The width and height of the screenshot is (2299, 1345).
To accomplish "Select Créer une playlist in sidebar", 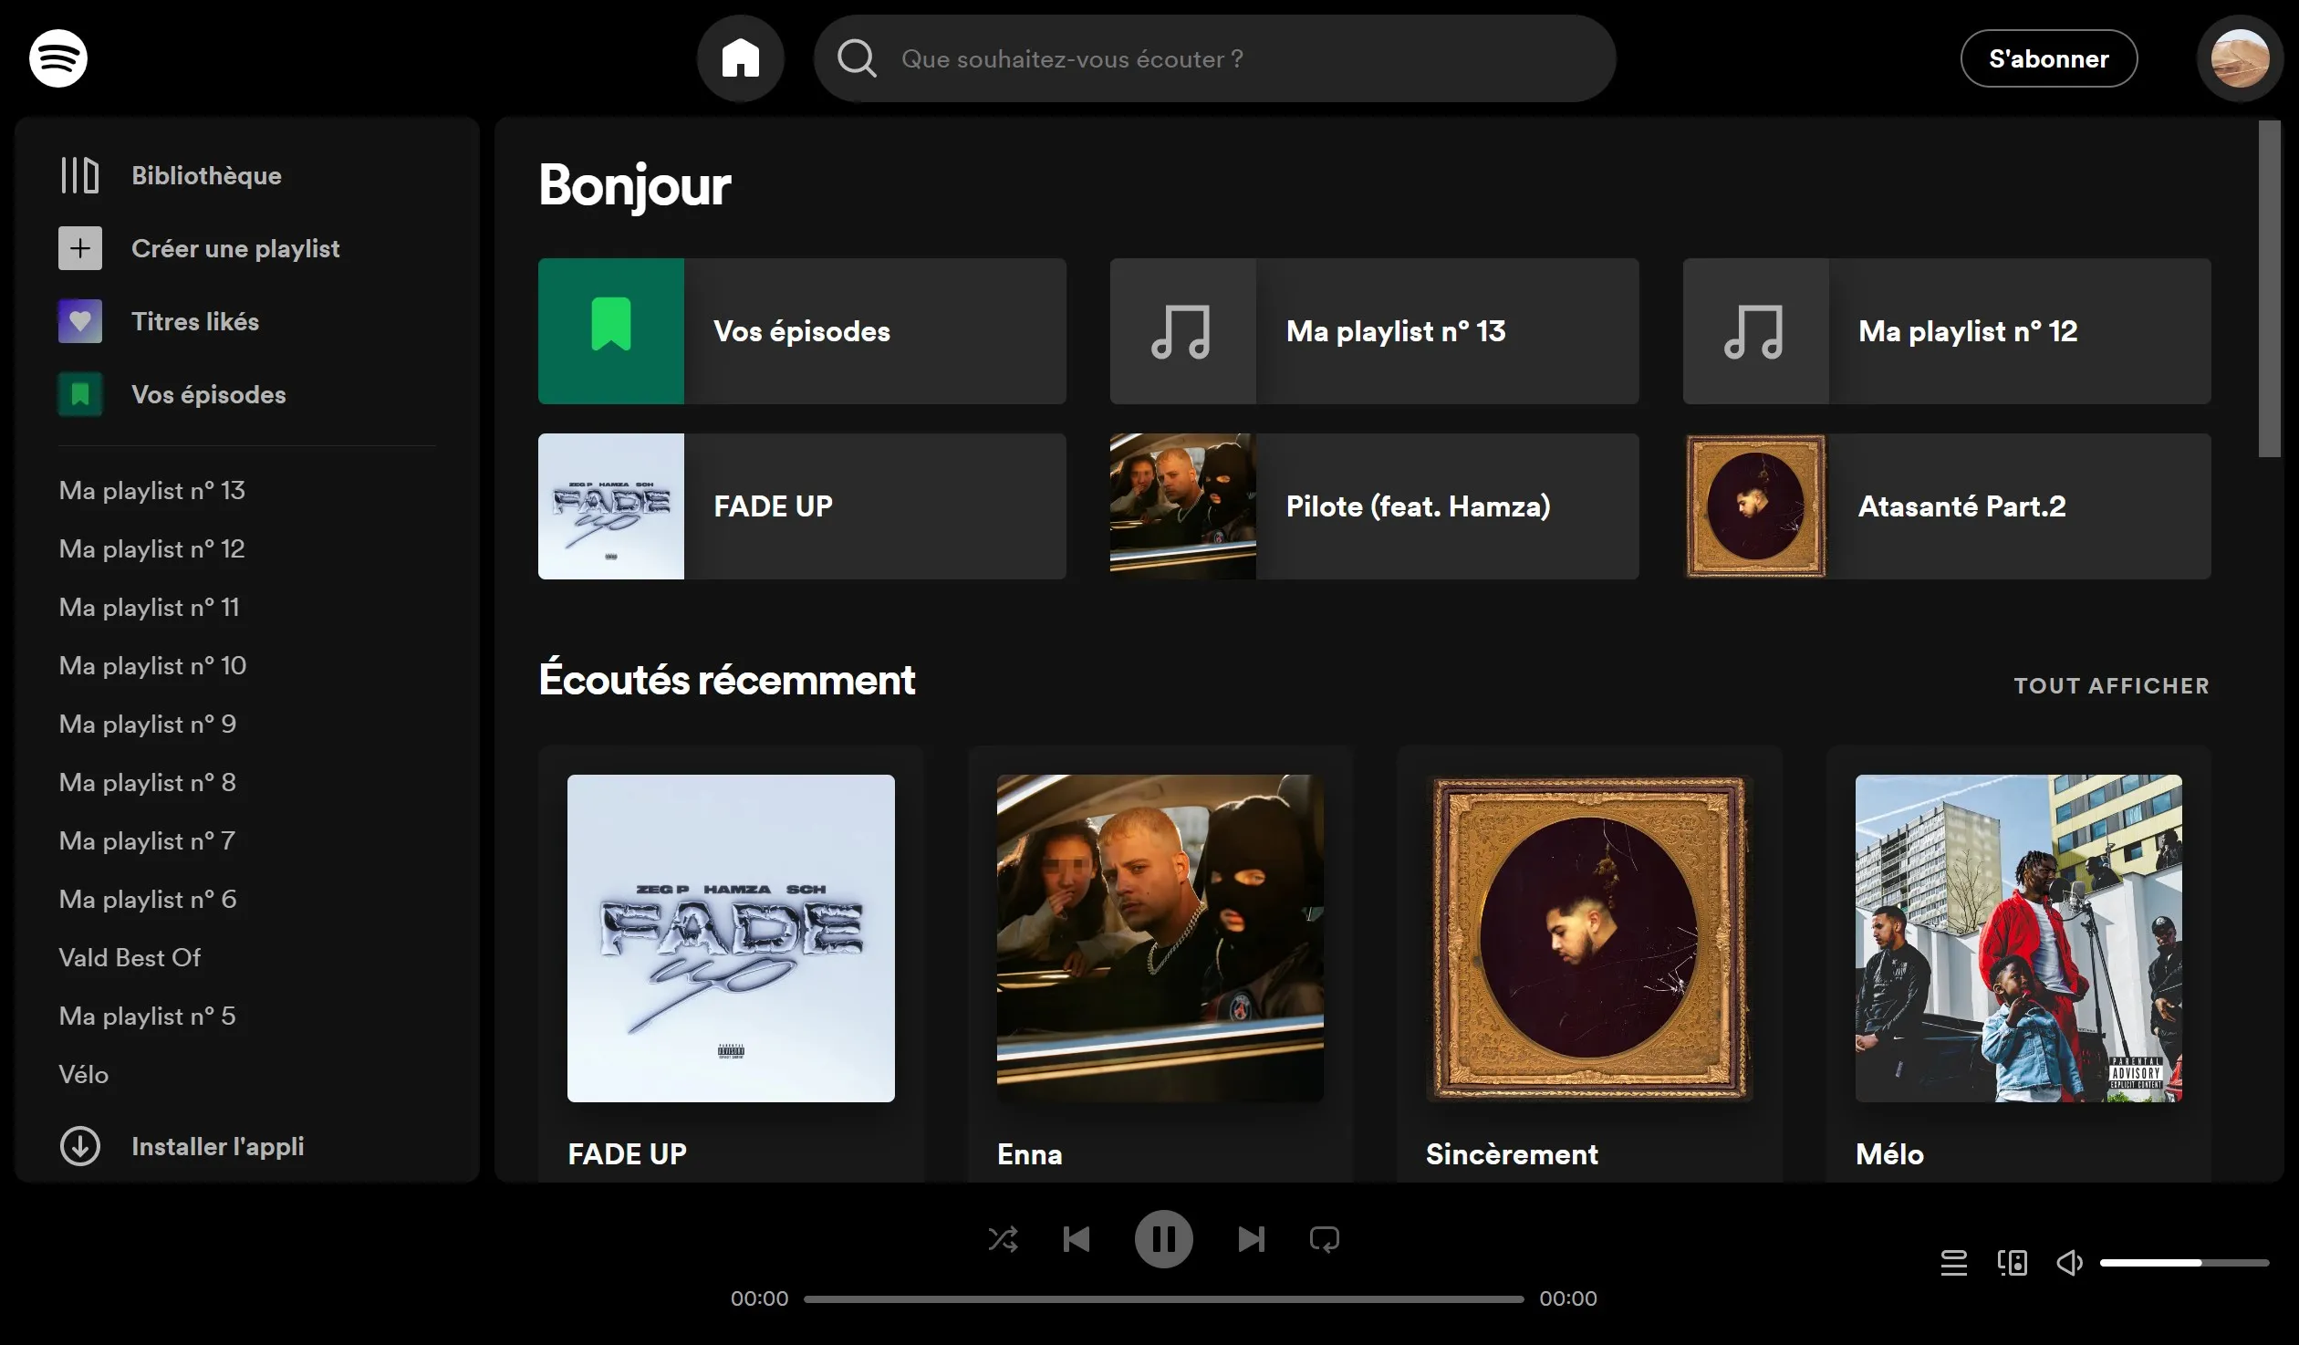I will click(235, 248).
